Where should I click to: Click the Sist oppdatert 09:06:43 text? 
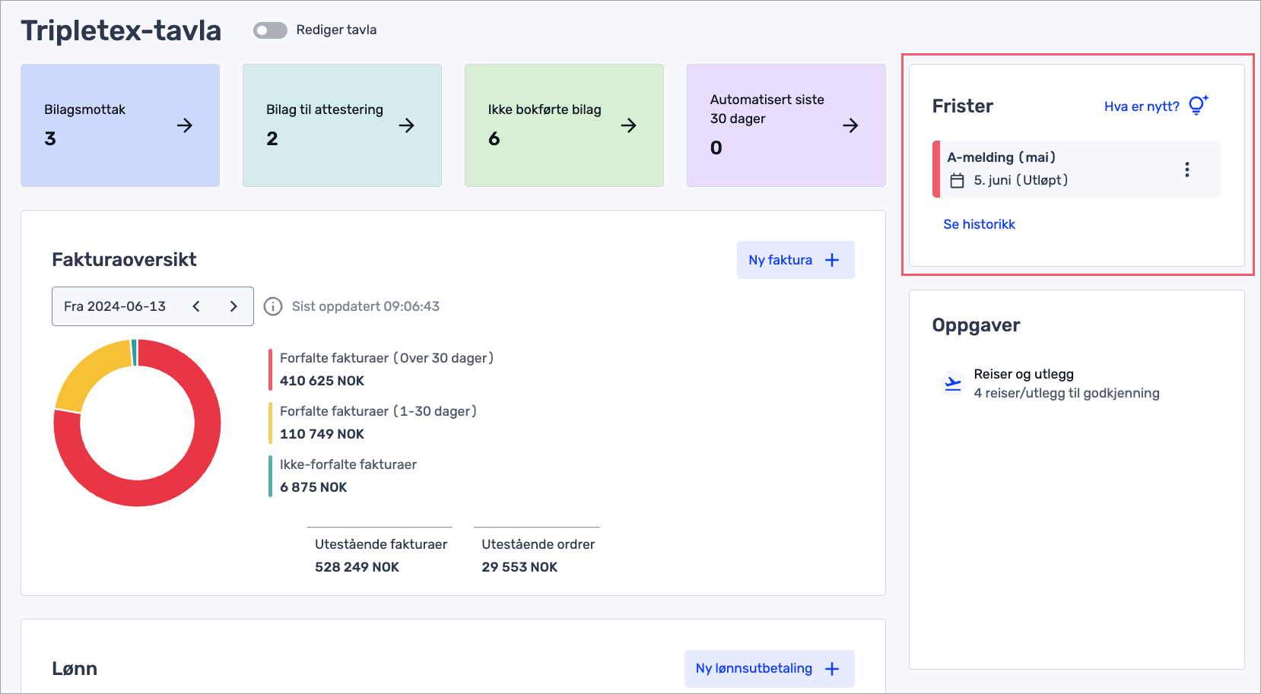click(x=366, y=306)
